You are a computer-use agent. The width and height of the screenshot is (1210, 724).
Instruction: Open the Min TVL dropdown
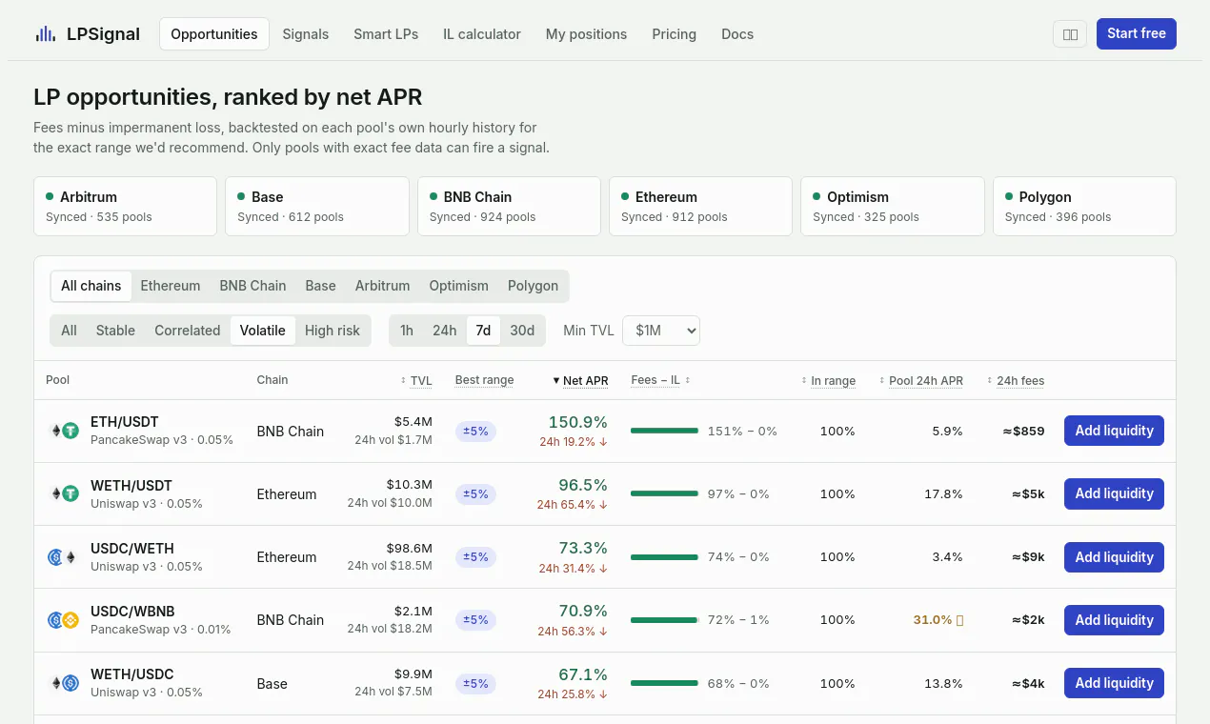[661, 331]
